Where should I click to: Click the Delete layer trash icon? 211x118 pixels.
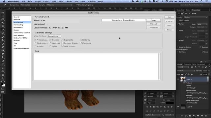[206, 116]
